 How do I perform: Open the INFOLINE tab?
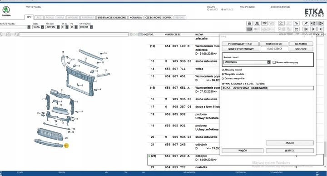(73, 18)
